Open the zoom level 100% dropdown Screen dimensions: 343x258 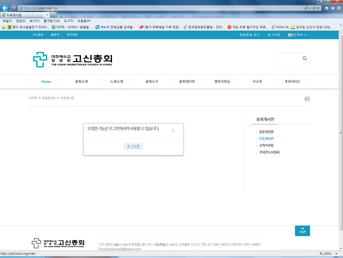[336, 254]
